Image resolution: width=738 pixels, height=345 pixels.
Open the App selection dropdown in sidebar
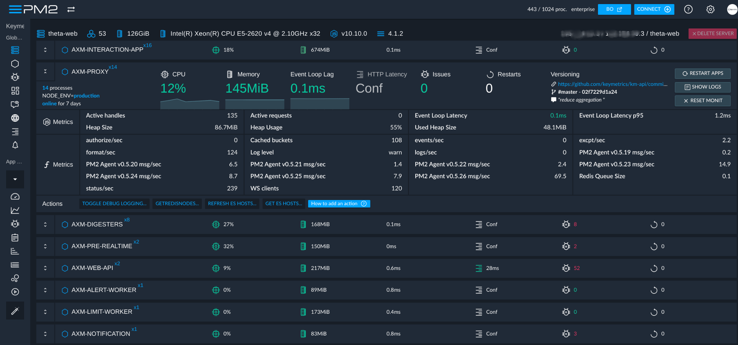[x=15, y=179]
